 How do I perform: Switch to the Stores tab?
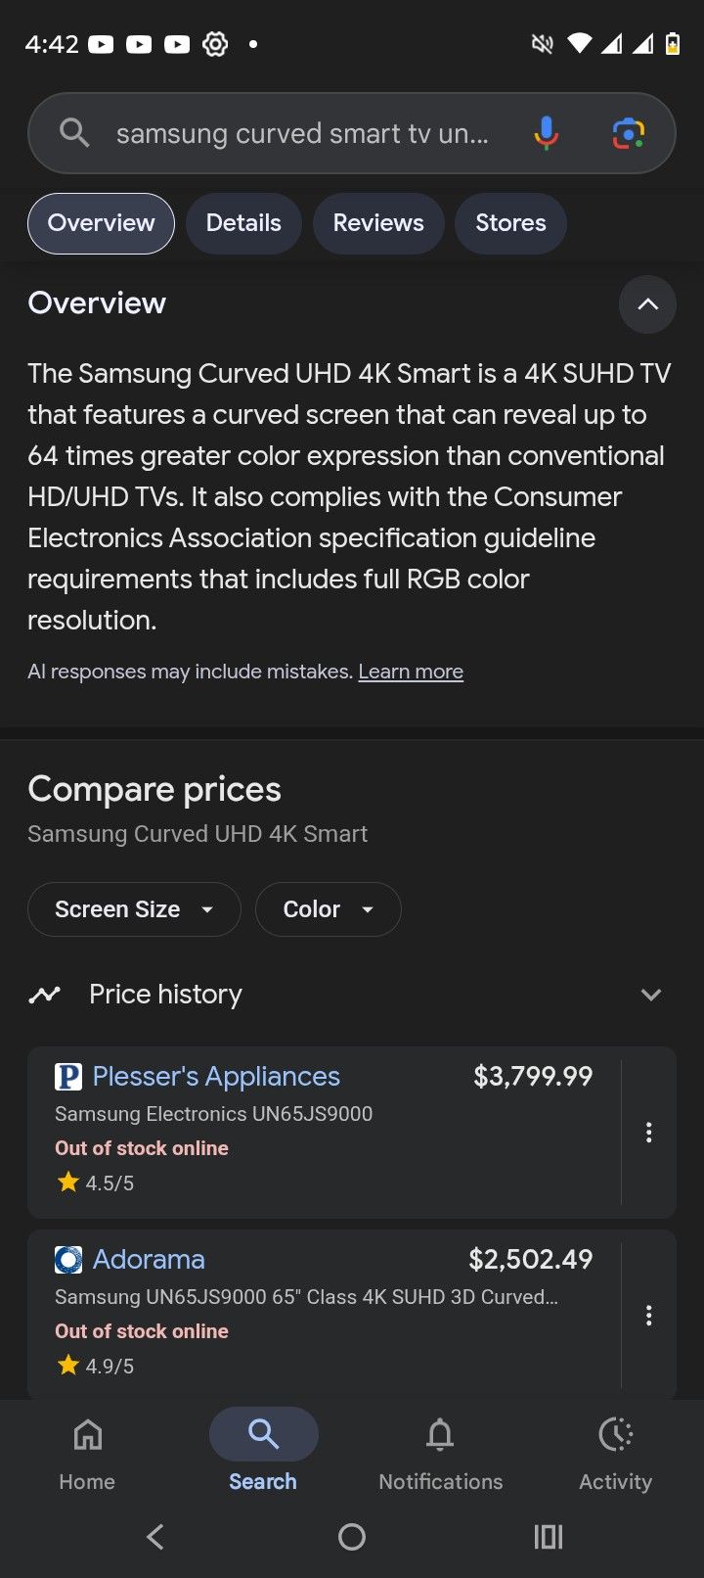510,223
